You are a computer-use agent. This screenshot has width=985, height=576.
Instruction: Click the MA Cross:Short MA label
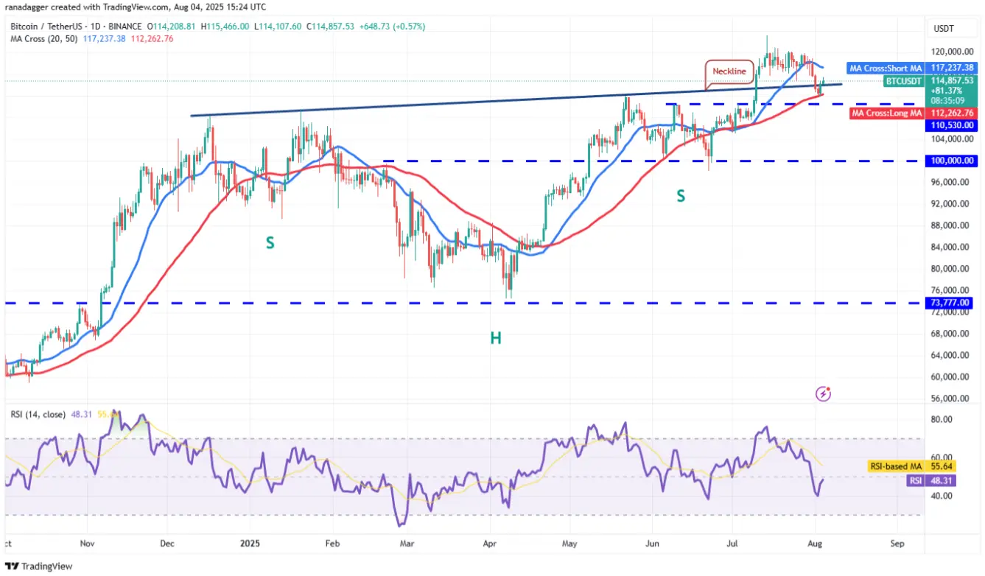pos(884,67)
